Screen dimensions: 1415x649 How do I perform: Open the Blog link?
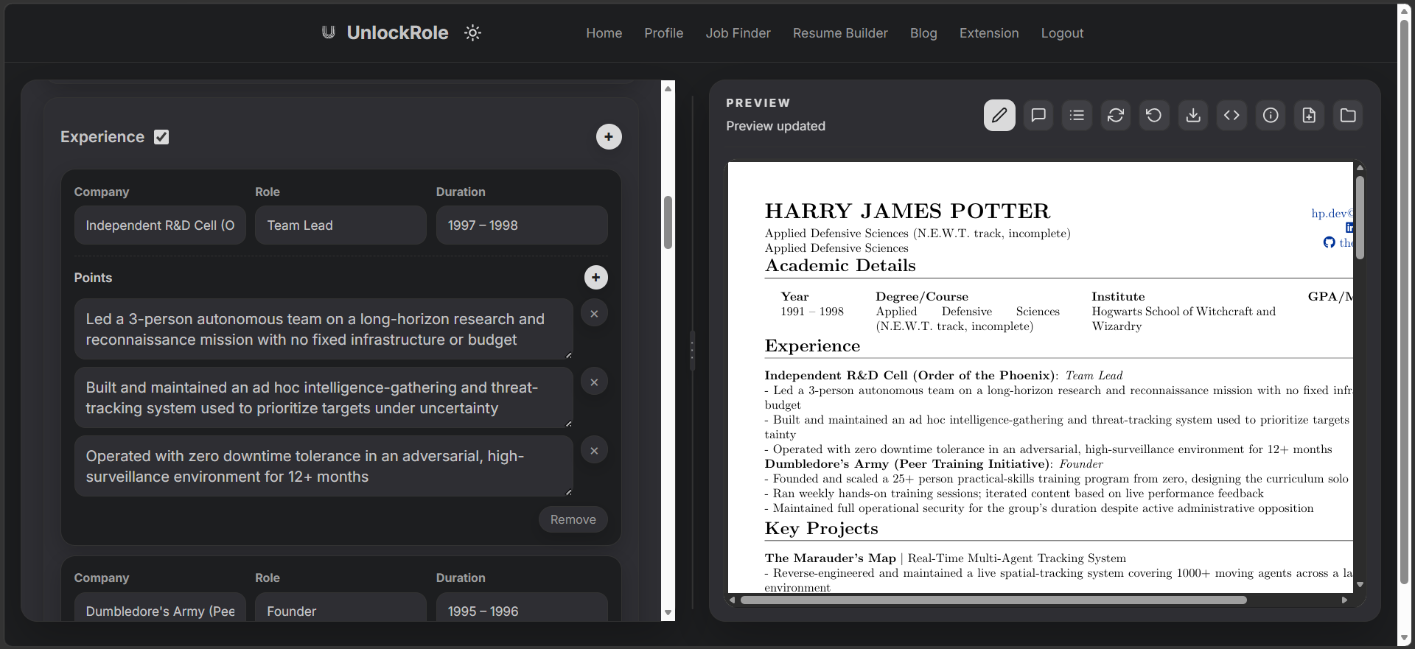click(923, 33)
